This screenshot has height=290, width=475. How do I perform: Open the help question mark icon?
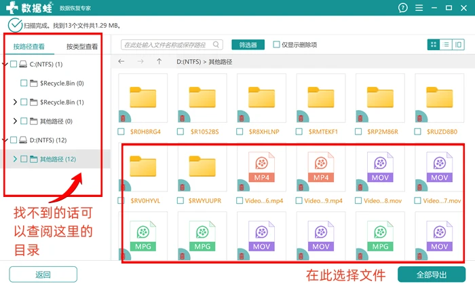[x=402, y=8]
